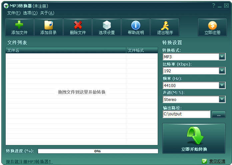
Task: Expand the frequency dropdown showing 44100
Action: (x=222, y=85)
